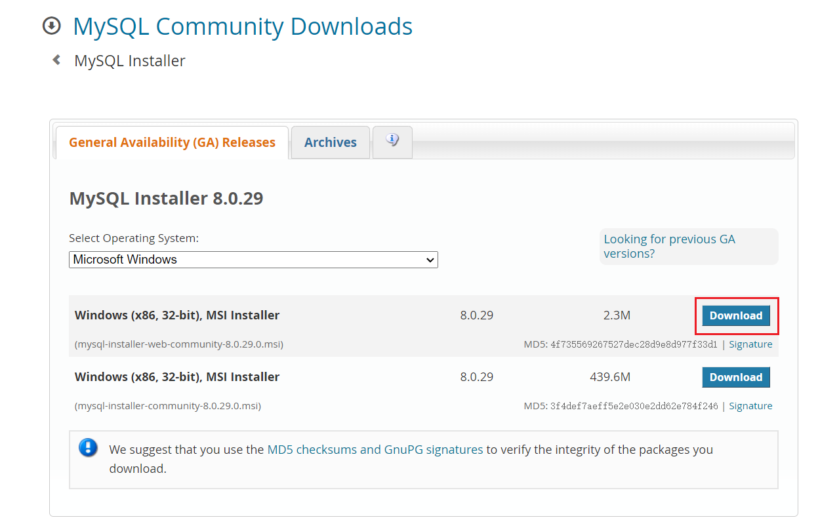Click the MD5 hash starting with 4f735569
This screenshot has height=524, width=818.
(x=634, y=344)
